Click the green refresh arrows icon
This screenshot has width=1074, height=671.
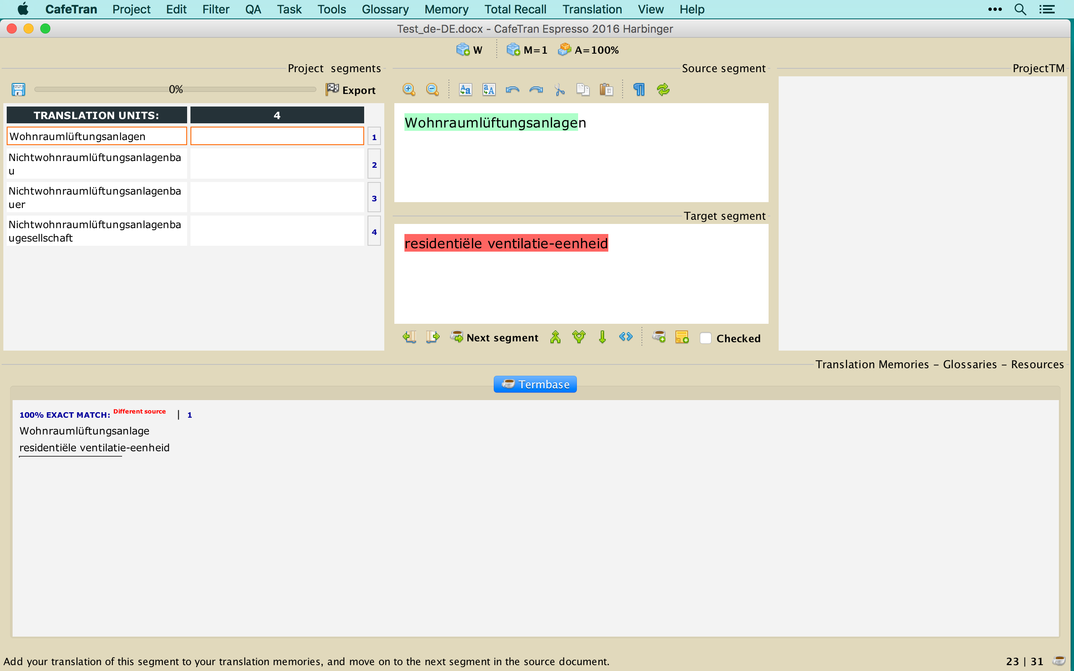[662, 90]
